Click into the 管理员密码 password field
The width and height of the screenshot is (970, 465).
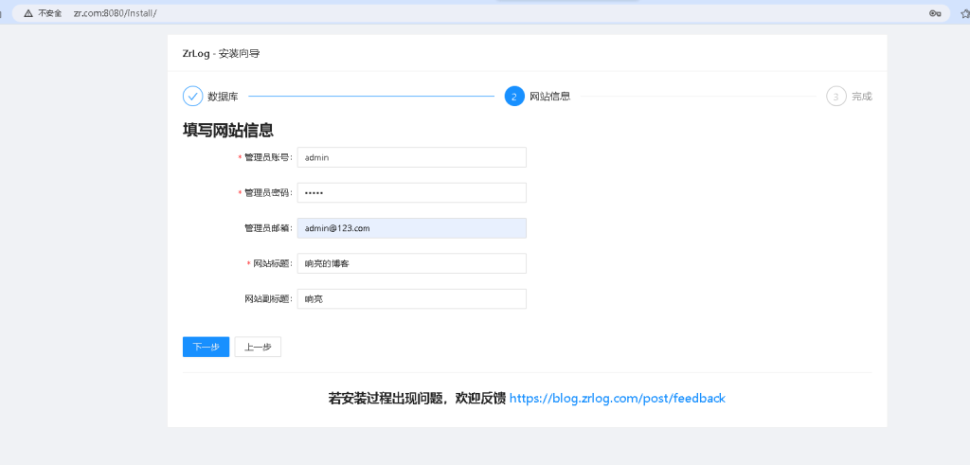[411, 192]
